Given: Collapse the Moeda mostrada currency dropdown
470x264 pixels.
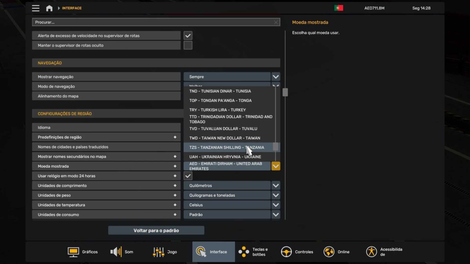Looking at the screenshot, I should point(276,166).
